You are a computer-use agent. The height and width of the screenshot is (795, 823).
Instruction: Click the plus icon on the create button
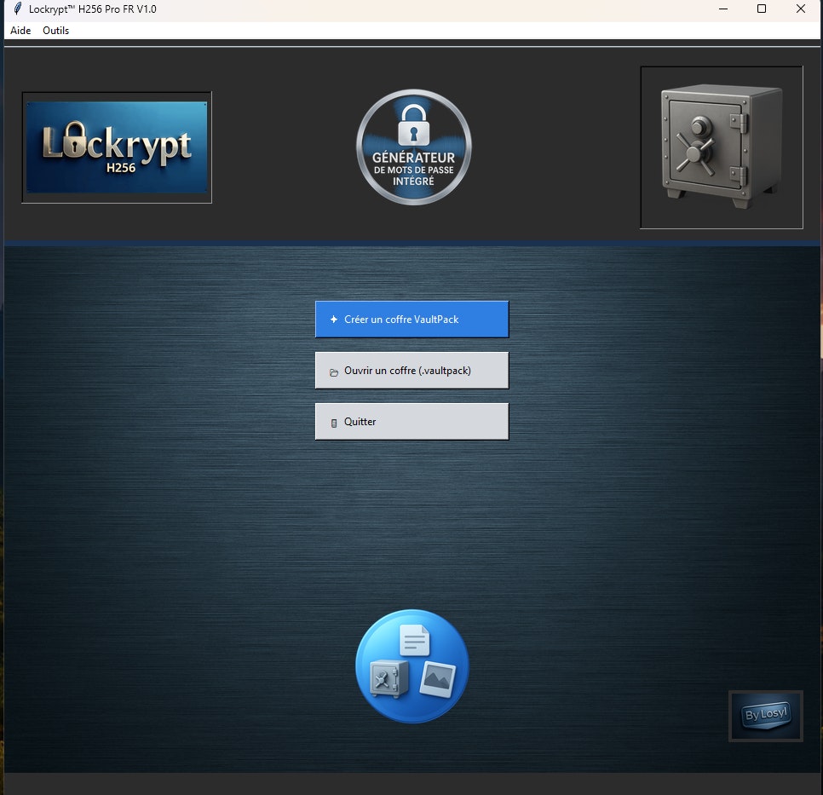point(334,320)
